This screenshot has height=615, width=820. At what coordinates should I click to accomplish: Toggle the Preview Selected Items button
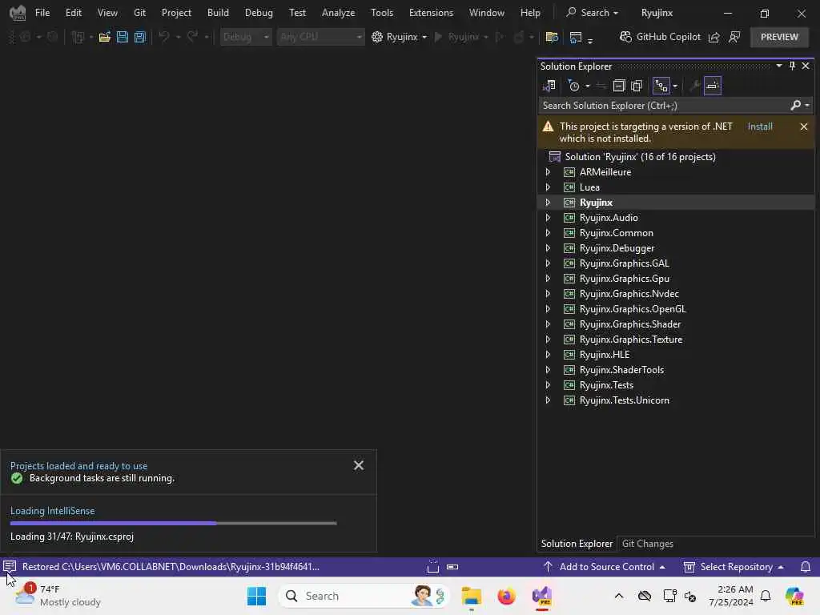712,86
